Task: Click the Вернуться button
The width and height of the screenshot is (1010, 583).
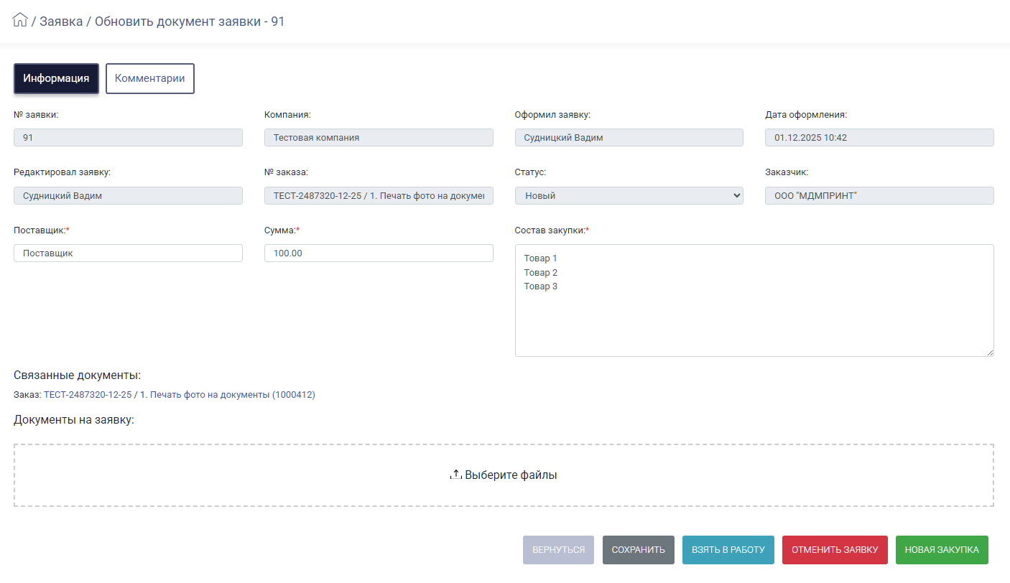Action: pos(558,550)
